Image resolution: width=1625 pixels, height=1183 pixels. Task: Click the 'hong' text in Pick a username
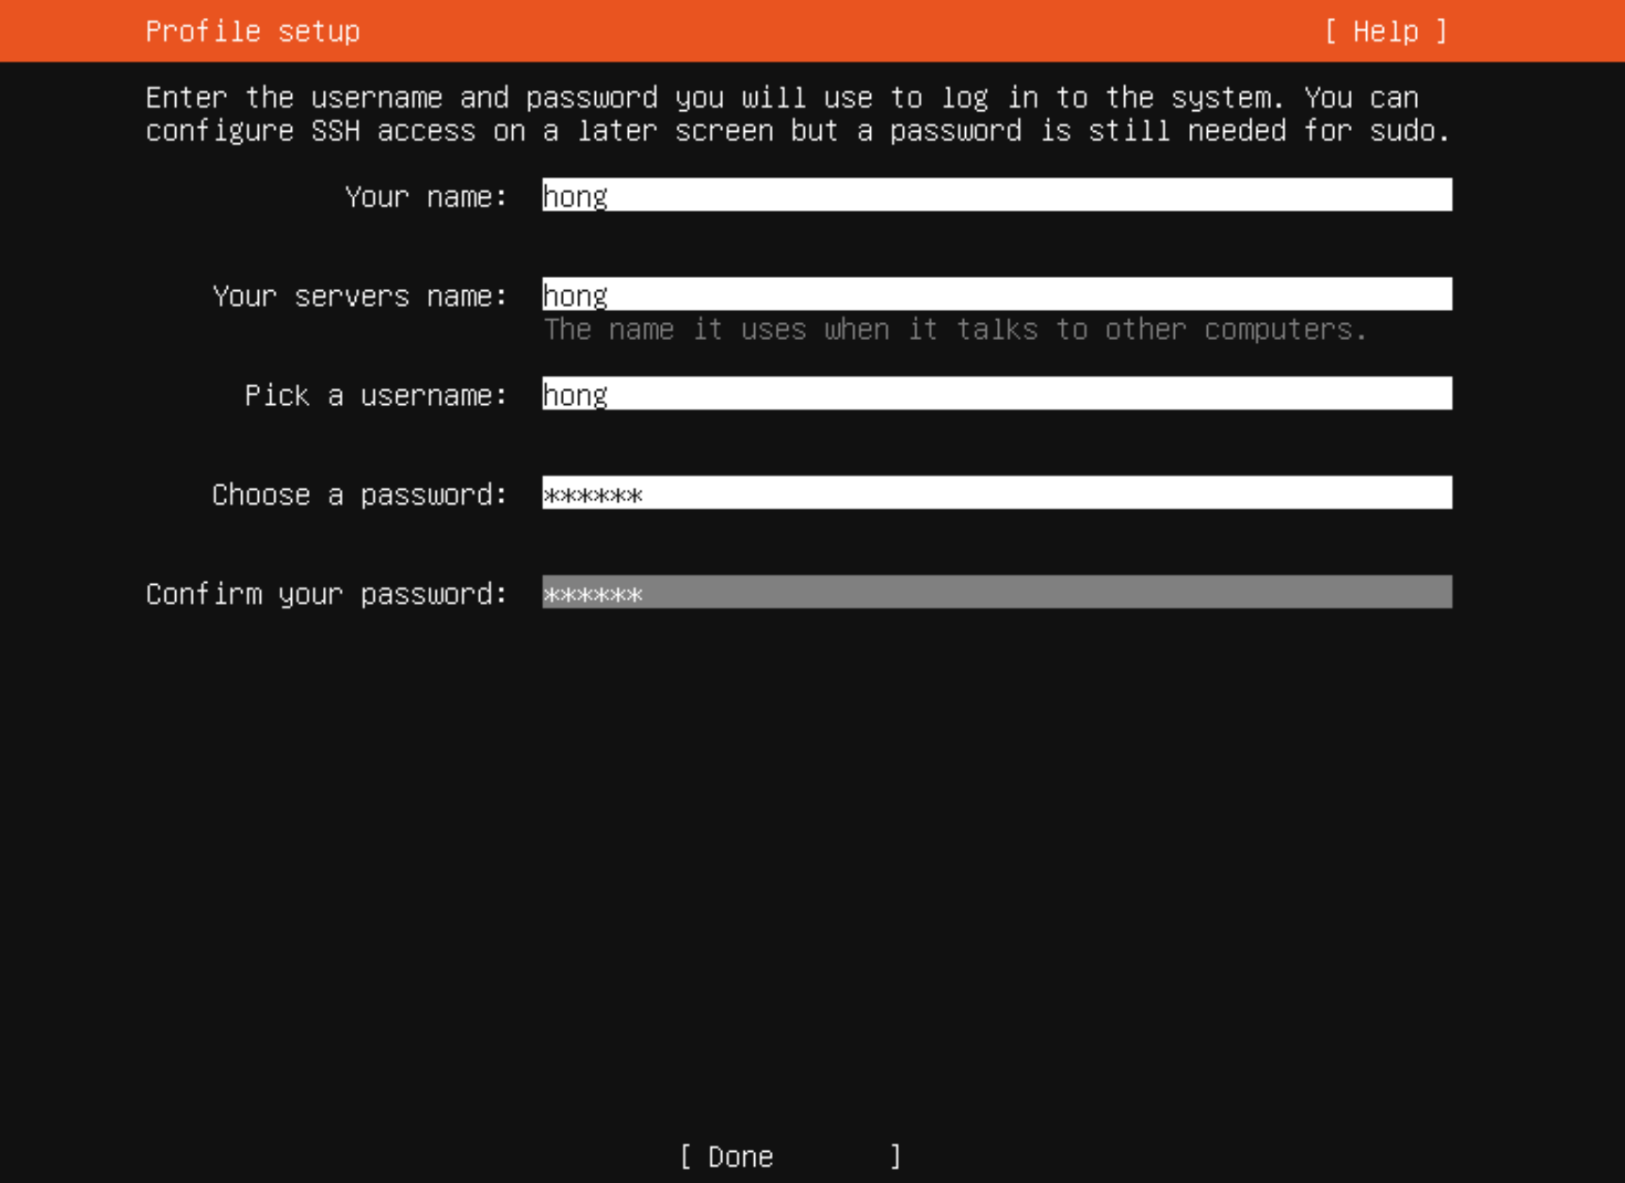(x=575, y=395)
